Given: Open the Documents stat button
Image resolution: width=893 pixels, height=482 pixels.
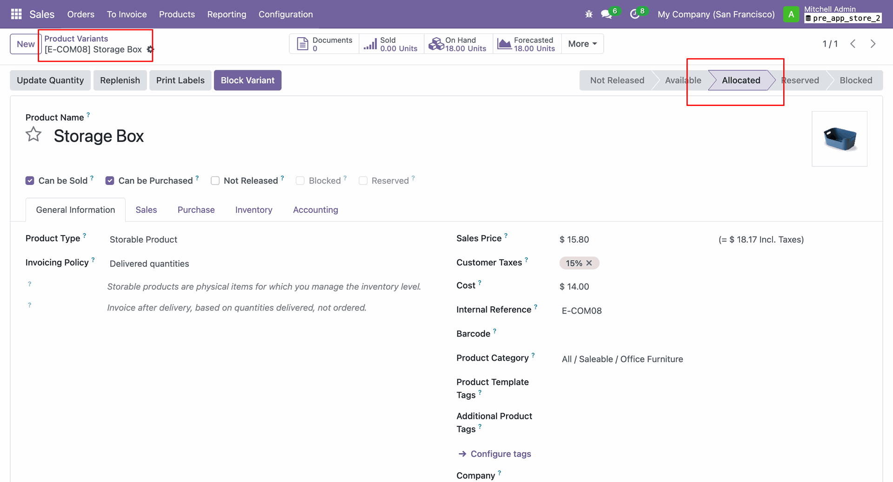Looking at the screenshot, I should (324, 44).
